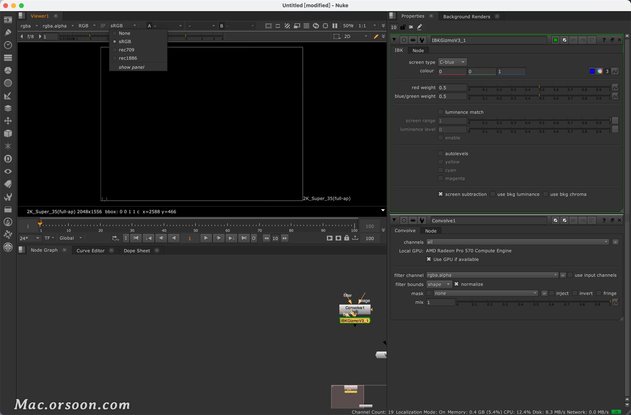Open the Channel nodes stacked bars icon
This screenshot has width=631, height=415.
8,58
